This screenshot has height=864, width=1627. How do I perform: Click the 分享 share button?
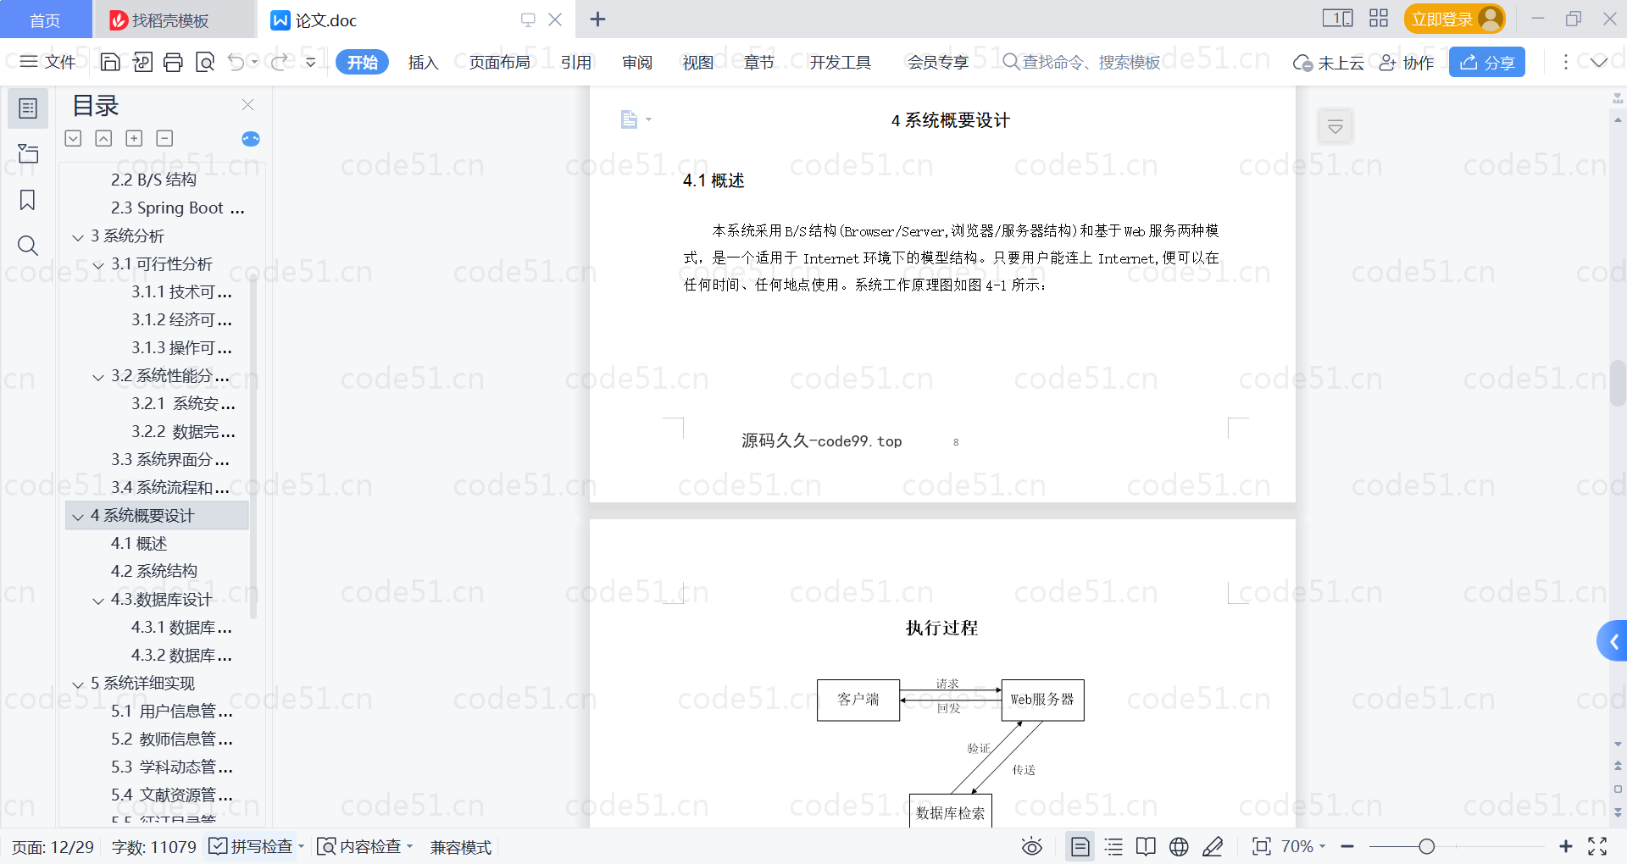(1487, 62)
